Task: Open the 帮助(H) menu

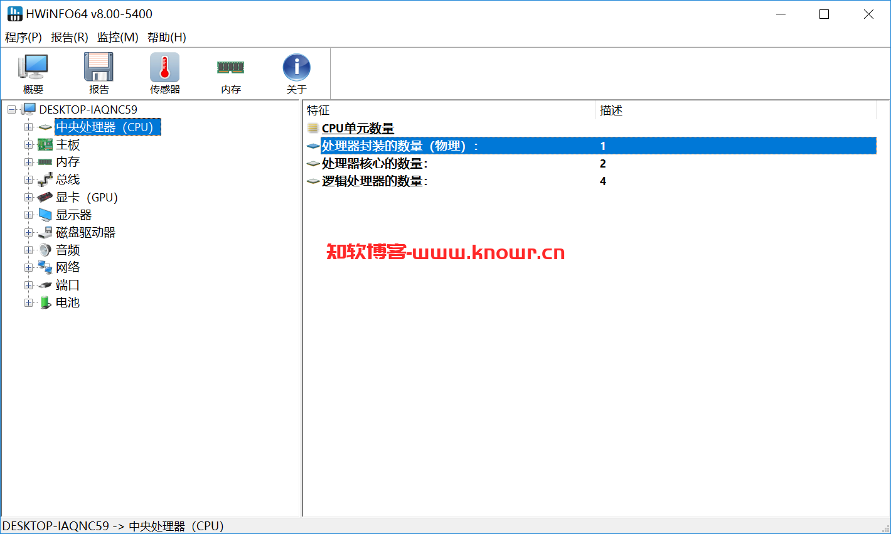Action: click(x=167, y=37)
